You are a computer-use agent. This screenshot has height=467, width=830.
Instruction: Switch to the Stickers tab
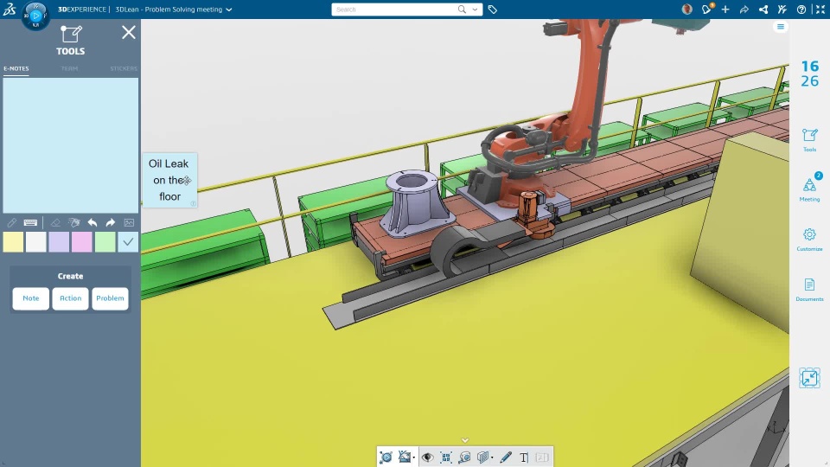[123, 68]
